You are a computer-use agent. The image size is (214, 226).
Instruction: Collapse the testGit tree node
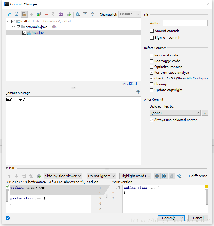click(8, 21)
